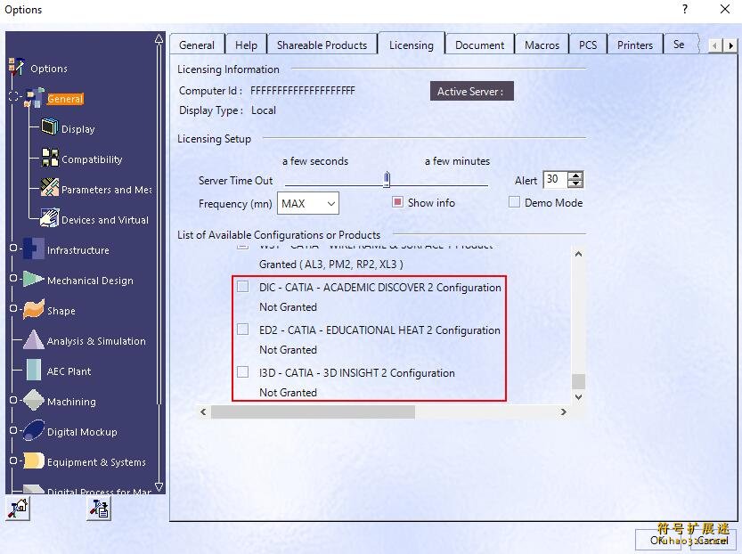Increase the Alert value with up arrow
The height and width of the screenshot is (554, 742).
(x=575, y=175)
